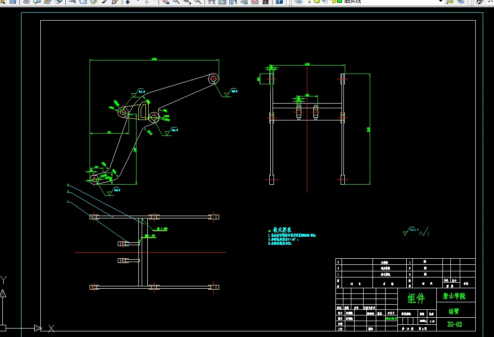Click the green layer color swatch
The width and height of the screenshot is (494, 337).
point(340,1)
